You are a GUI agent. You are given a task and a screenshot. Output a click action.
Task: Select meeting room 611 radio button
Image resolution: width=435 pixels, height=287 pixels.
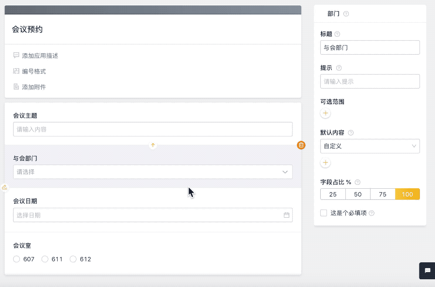[x=45, y=259]
